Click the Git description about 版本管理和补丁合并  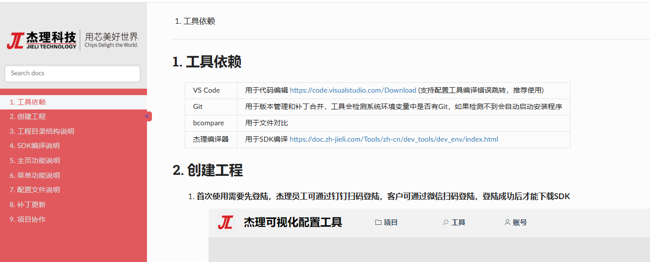click(404, 106)
